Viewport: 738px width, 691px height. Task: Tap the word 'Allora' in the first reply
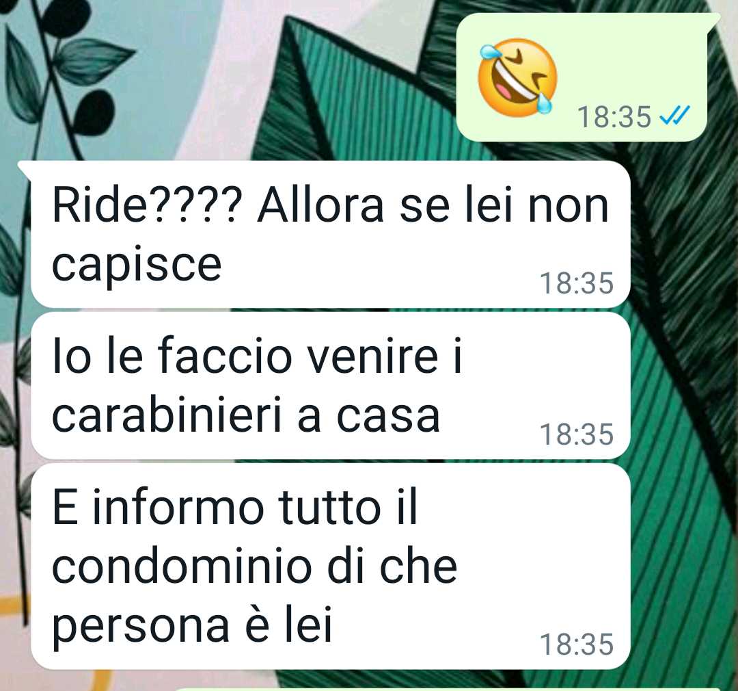320,207
